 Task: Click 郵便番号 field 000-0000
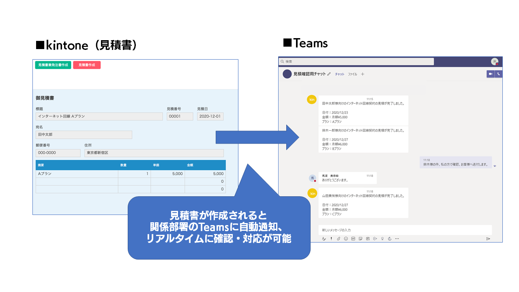[x=58, y=153]
